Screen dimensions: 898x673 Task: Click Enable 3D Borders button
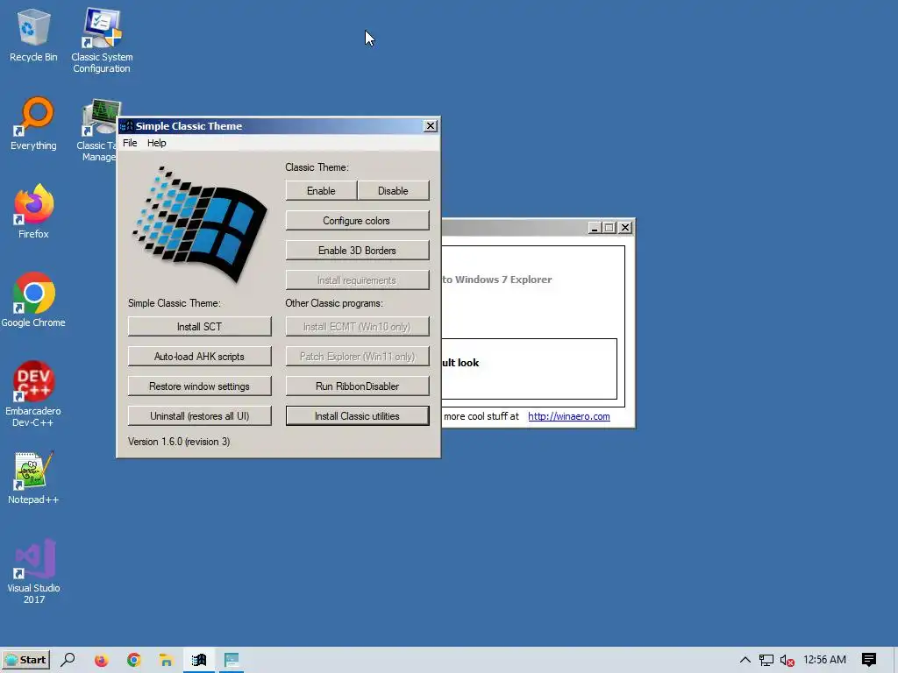click(357, 250)
